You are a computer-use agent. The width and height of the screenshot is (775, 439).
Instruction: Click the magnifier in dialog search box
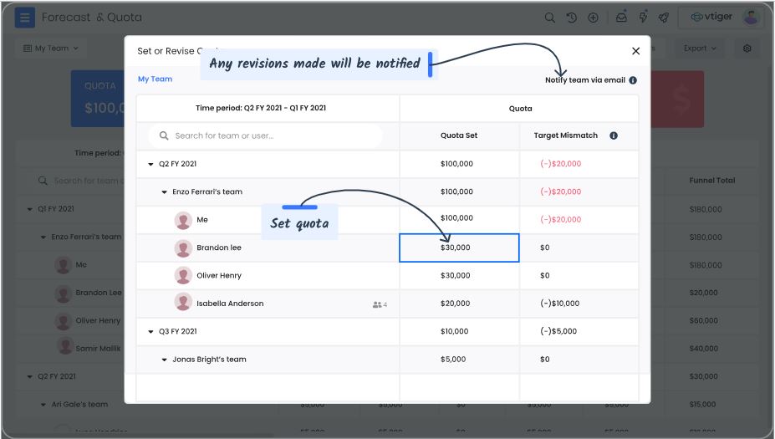pyautogui.click(x=164, y=135)
